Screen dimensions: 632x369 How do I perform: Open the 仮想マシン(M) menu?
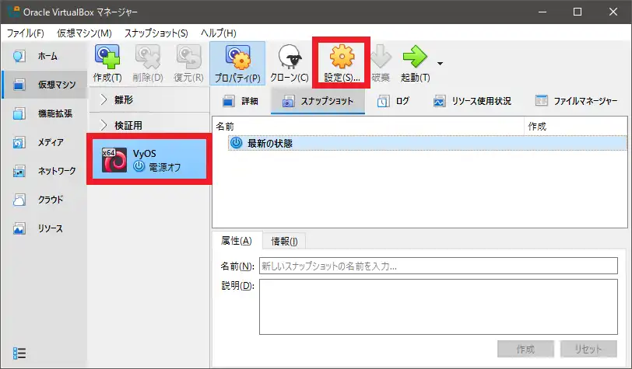click(x=84, y=33)
